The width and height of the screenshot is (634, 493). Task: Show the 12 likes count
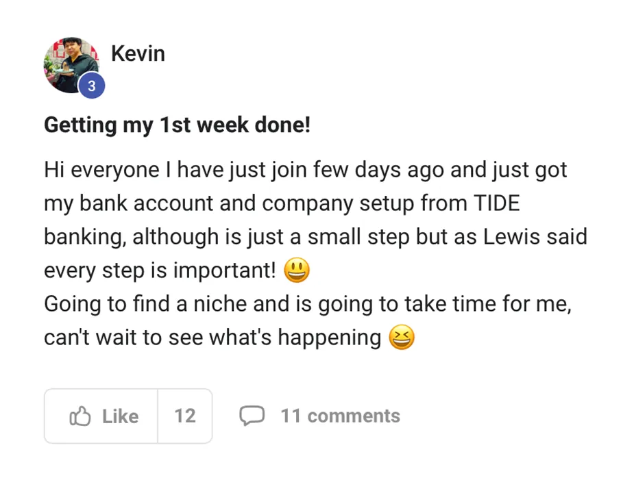pos(184,416)
